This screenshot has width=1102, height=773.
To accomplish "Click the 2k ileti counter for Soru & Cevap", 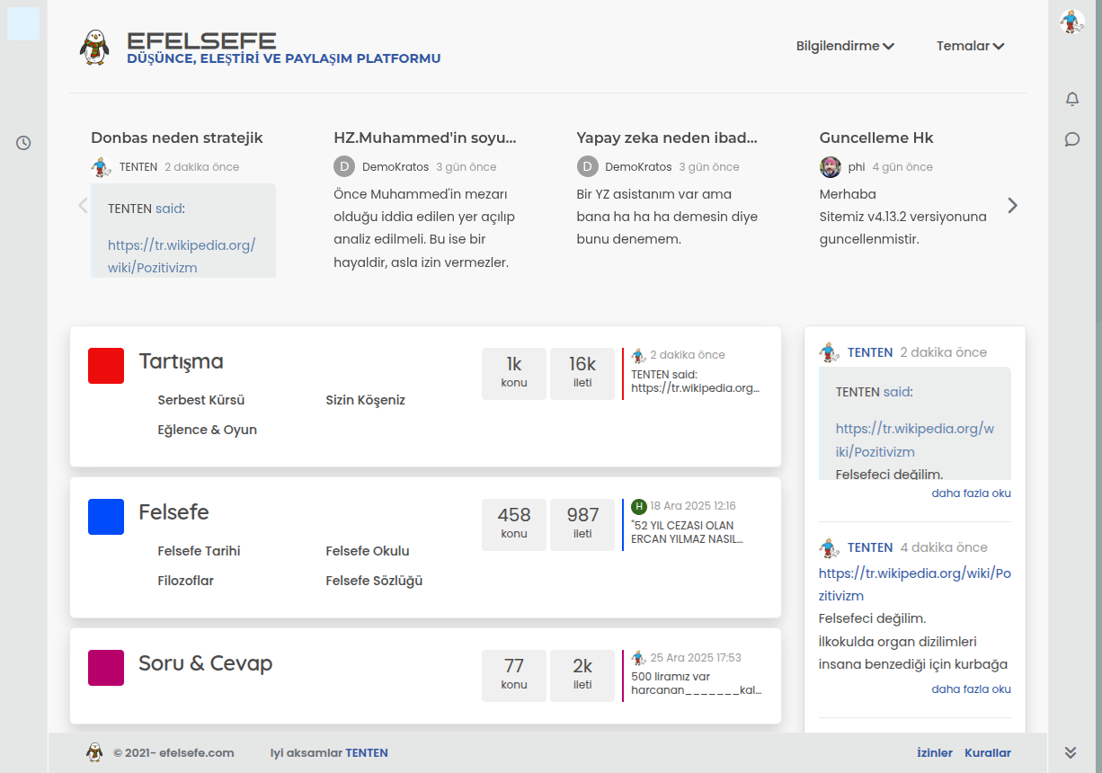I will click(x=582, y=675).
